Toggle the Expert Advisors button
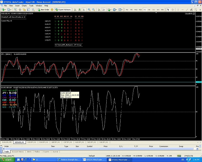Viewport: 202px width, 162px height. (63, 10)
